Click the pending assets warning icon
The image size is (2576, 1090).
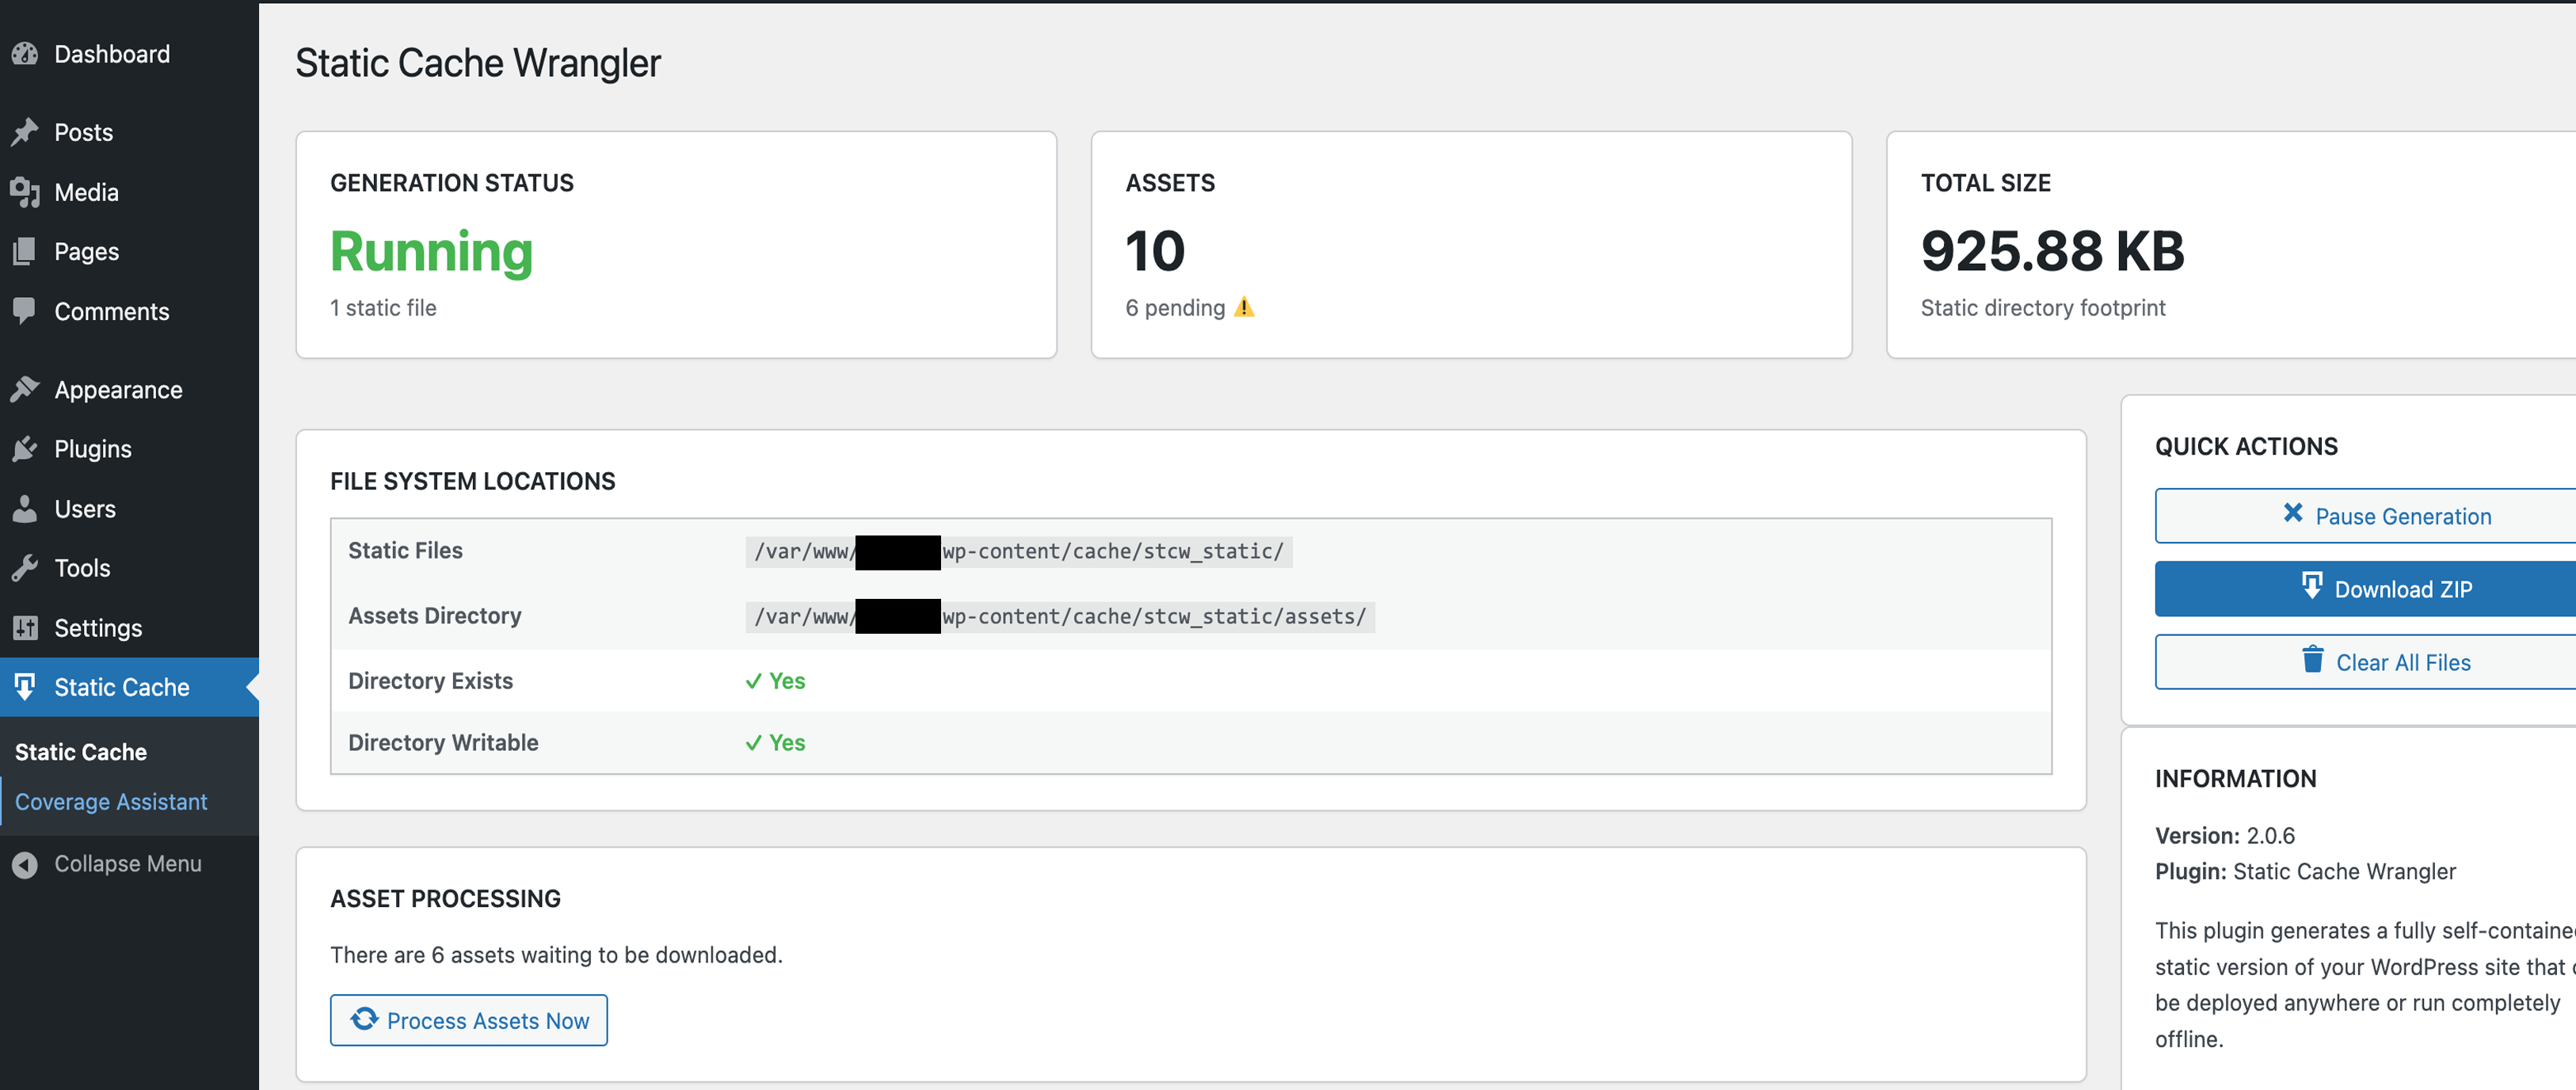1243,307
